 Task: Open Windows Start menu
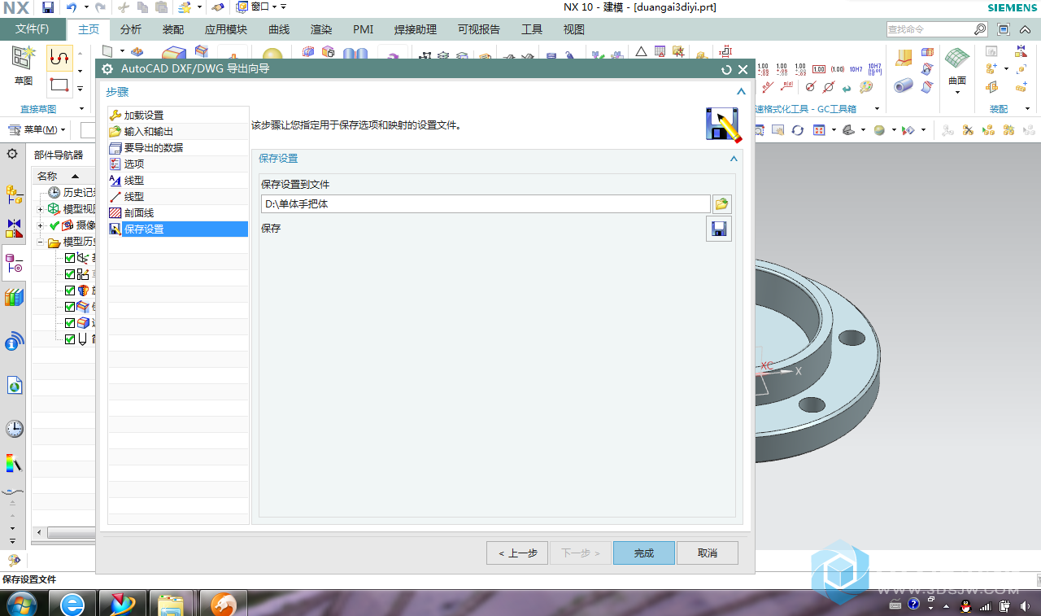coord(21,604)
